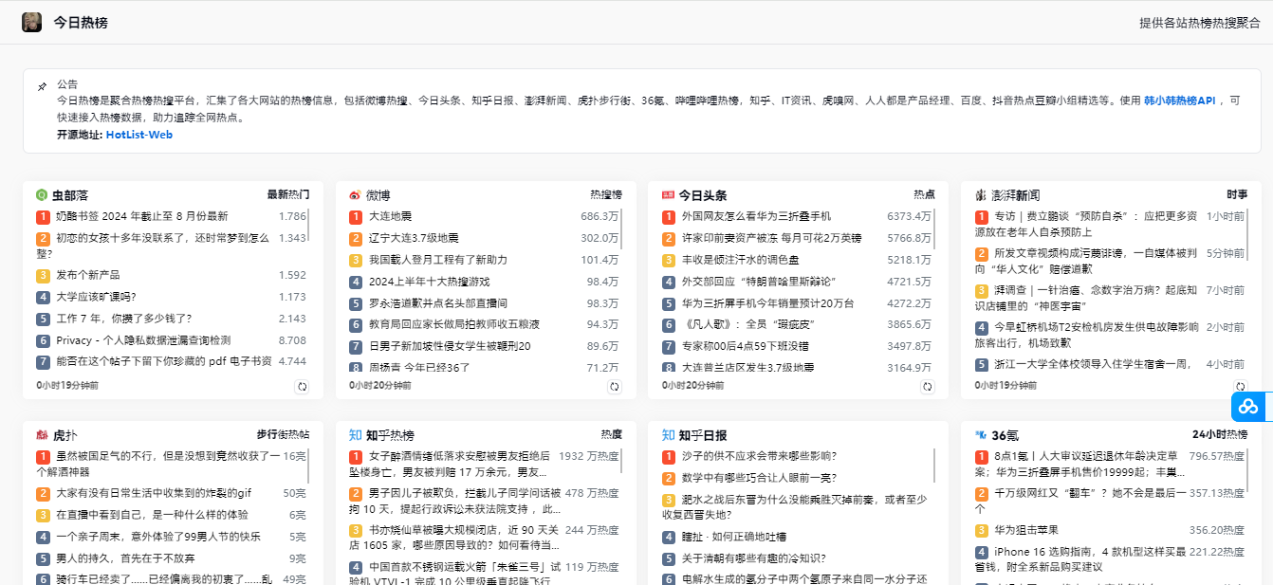This screenshot has width=1273, height=585.
Task: Refresh the 微博 hot search card
Action: click(x=614, y=387)
